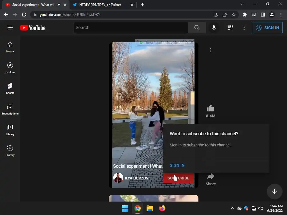This screenshot has width=287, height=215.
Task: Close the Social experiment tab
Action: (65, 5)
